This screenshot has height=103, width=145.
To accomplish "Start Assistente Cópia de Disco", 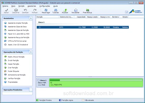I will tap(17, 27).
